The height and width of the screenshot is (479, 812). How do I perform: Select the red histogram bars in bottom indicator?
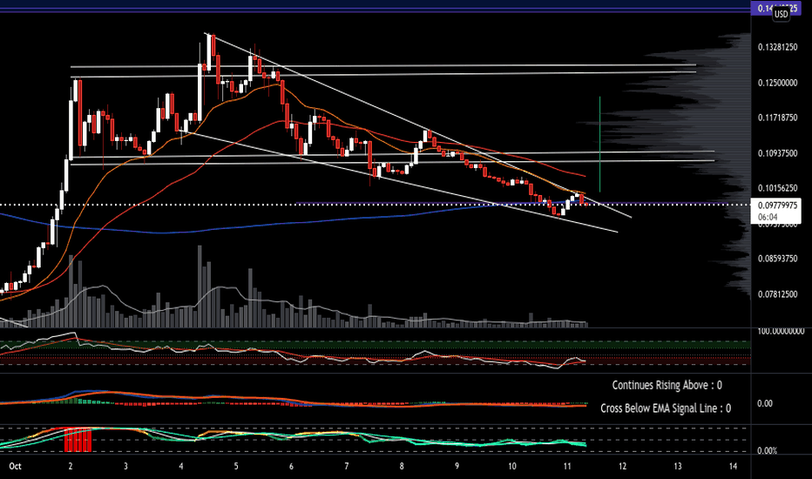78,440
